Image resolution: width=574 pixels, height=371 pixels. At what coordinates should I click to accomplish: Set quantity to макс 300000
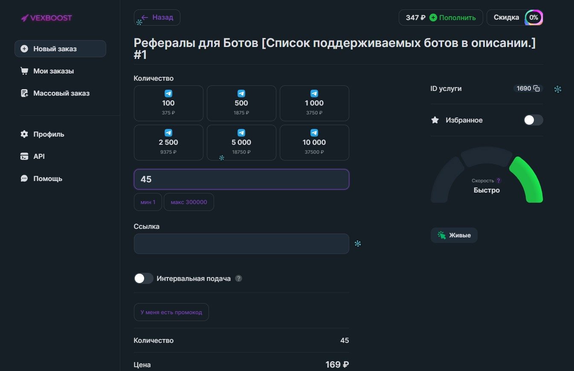pyautogui.click(x=188, y=202)
